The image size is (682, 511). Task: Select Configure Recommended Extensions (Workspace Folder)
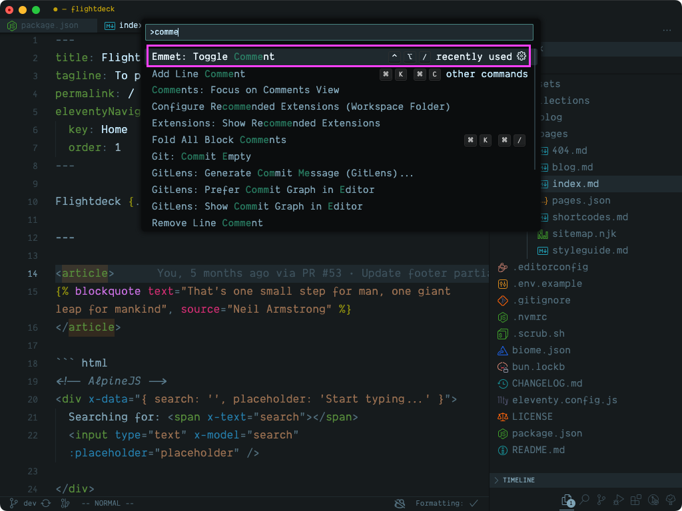(339, 106)
